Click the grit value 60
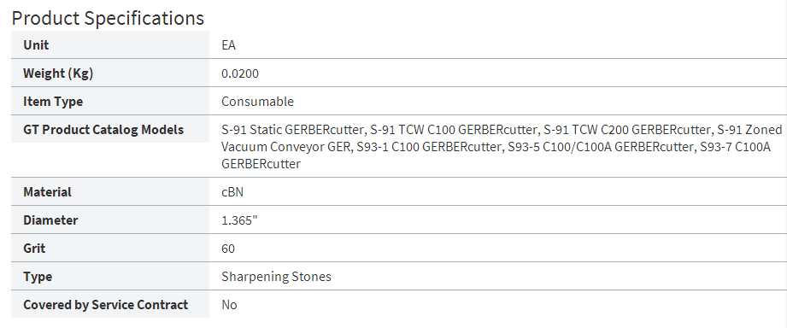 (x=228, y=249)
